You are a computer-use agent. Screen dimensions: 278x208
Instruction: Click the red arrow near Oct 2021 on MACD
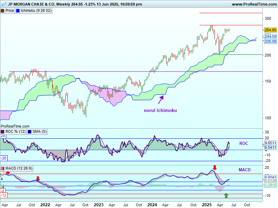[x=38, y=179]
